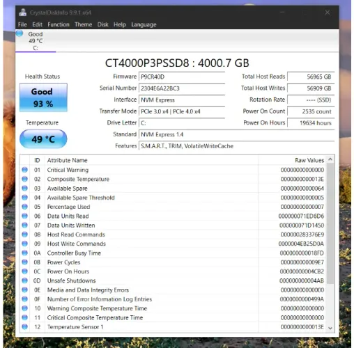Click status orb for Composite Temperature row
354x348 pixels.
24,179
